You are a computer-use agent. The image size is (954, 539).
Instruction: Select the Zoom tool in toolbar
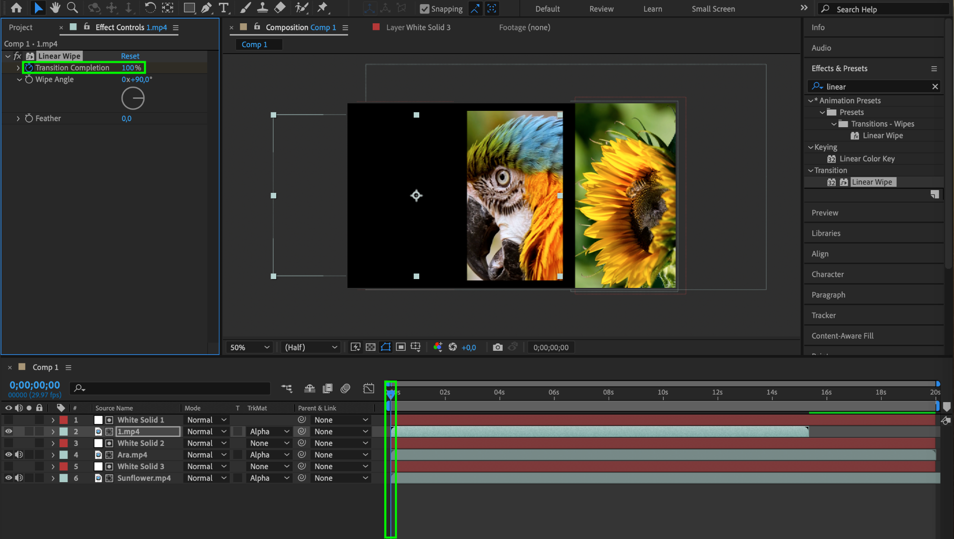click(72, 7)
